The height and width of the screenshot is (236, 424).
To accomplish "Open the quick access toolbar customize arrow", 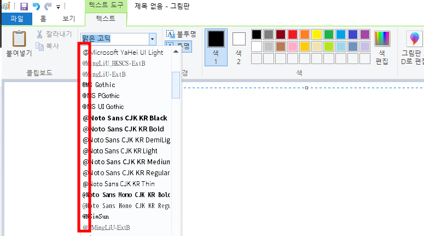I will (x=58, y=7).
